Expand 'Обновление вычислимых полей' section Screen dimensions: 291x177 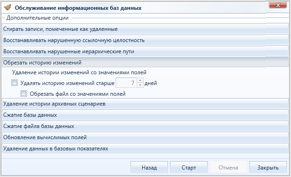coord(145,137)
